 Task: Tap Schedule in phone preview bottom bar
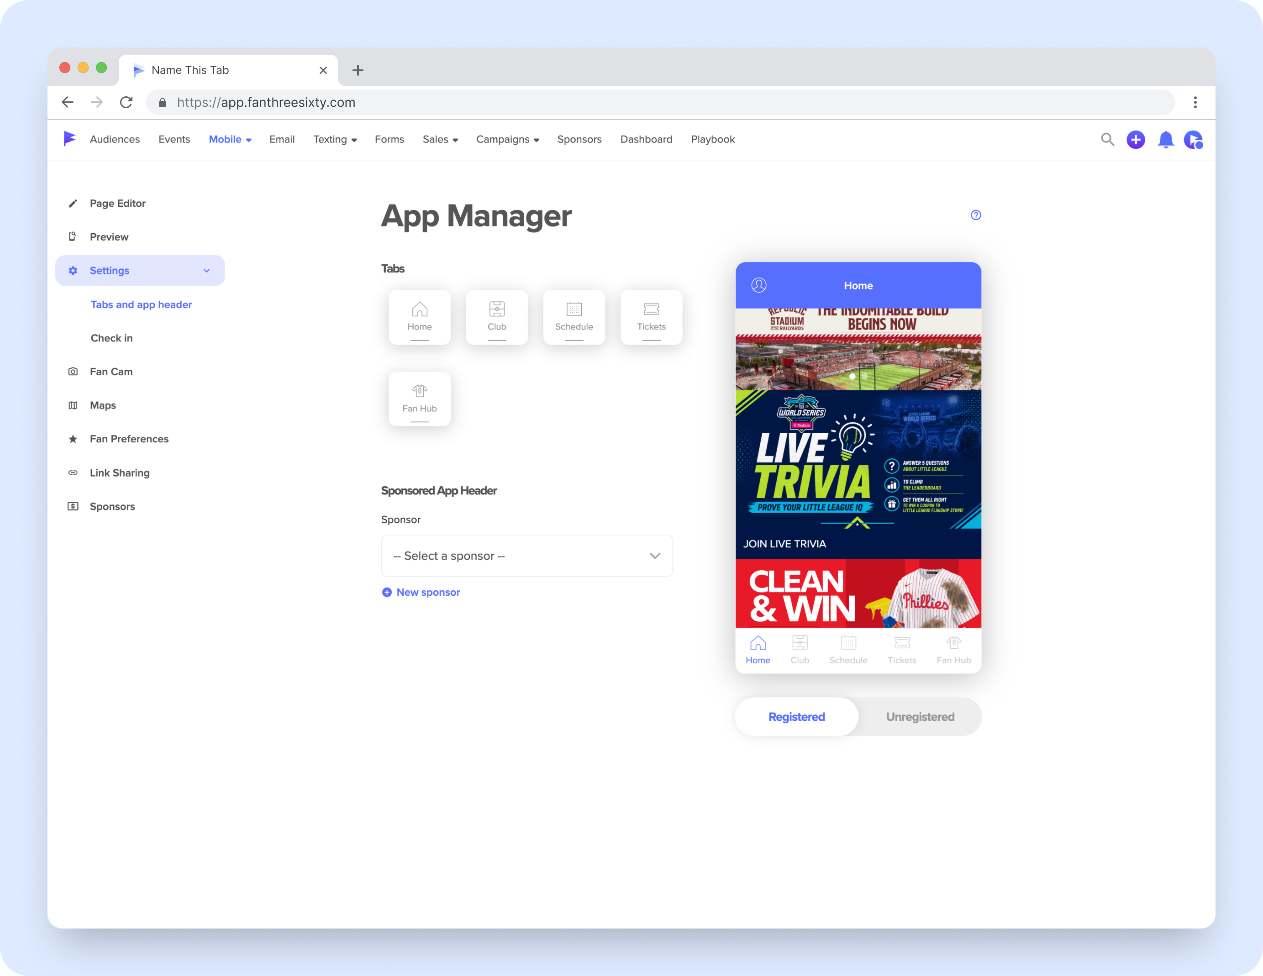(848, 650)
